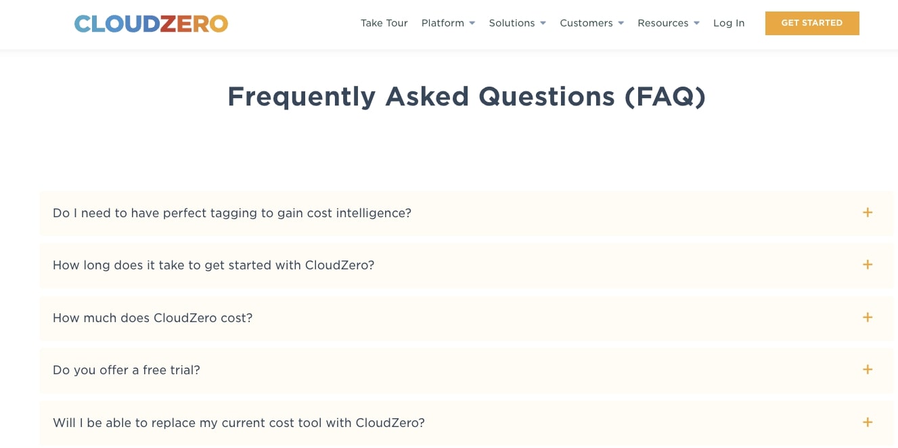Open the Take Tour link

point(384,23)
